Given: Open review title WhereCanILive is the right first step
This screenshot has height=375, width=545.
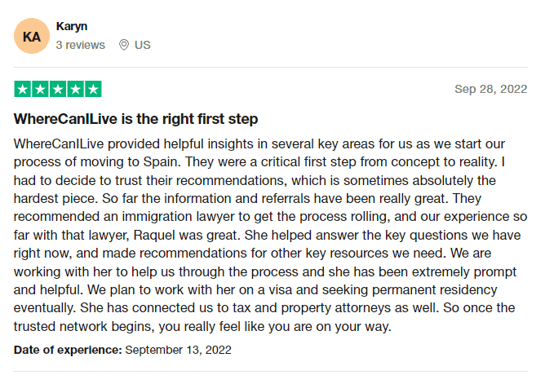Looking at the screenshot, I should pyautogui.click(x=136, y=119).
